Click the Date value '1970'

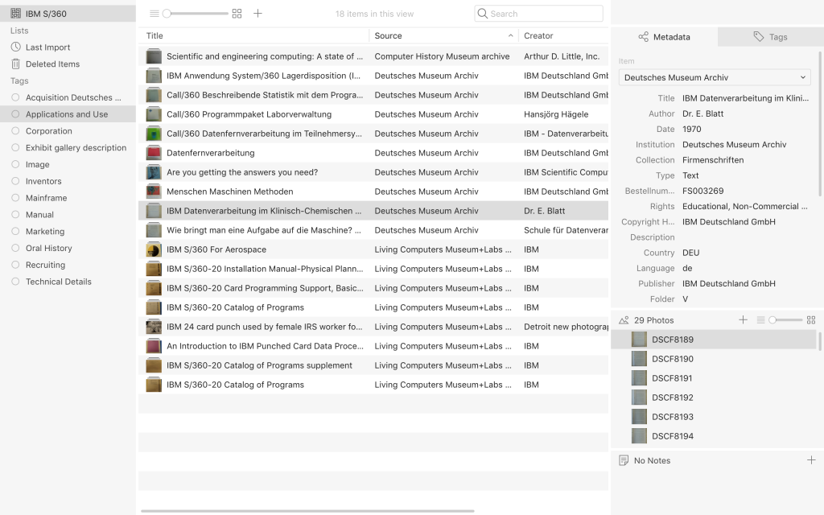click(x=691, y=130)
